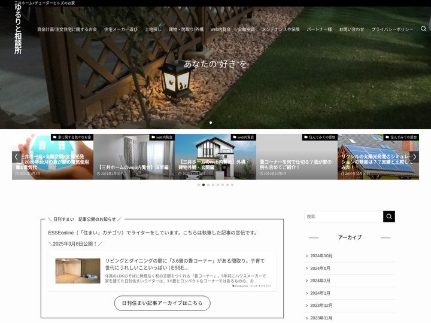Screen dimensions: 431x323
Task: Select the fifth carousel pagination dot
Action: 218,185
